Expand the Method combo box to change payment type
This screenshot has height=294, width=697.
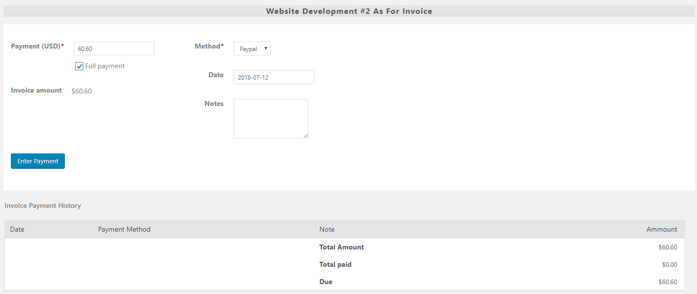pos(252,48)
